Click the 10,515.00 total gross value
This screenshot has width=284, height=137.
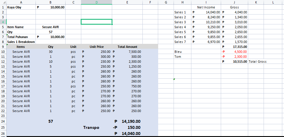pyautogui.click(x=234, y=62)
